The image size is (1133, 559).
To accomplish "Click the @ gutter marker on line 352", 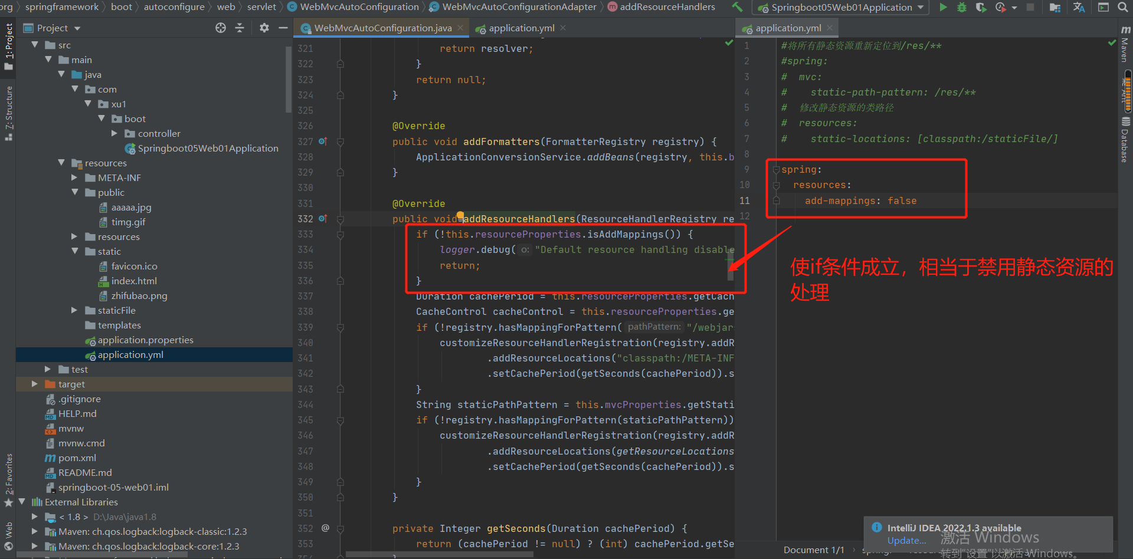I will (325, 528).
